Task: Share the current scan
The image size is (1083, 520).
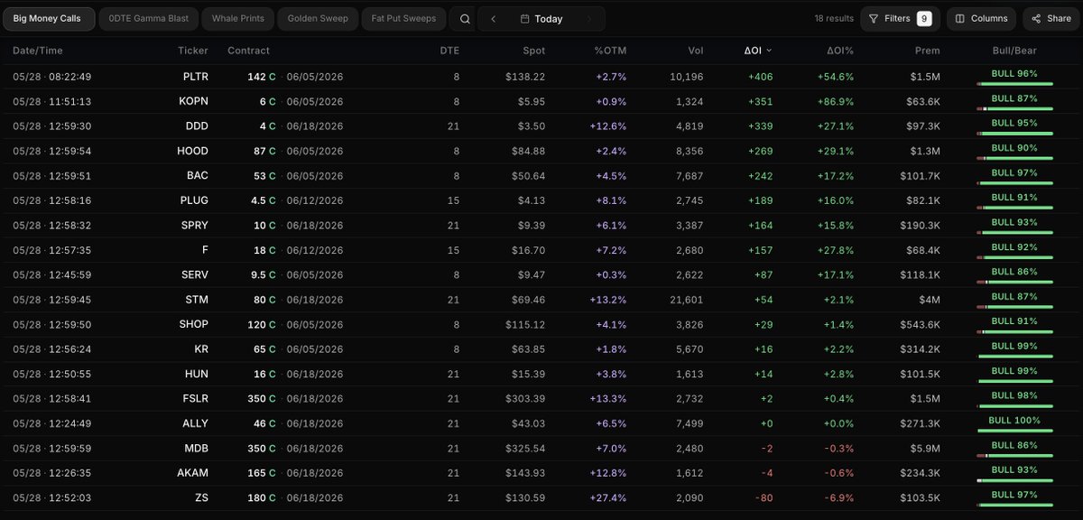Action: [1051, 19]
